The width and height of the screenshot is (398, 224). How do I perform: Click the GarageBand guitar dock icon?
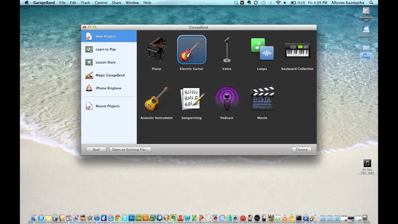(312, 218)
